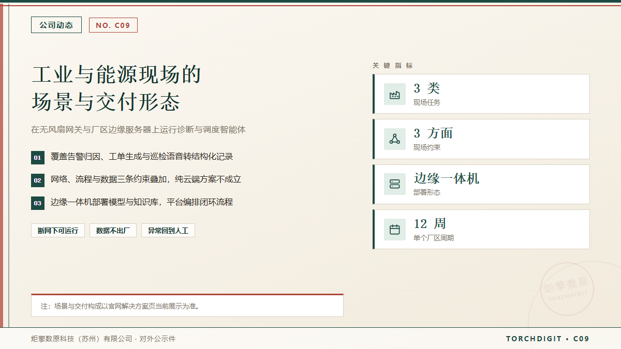Click the label 现场约束
This screenshot has width=621, height=349.
click(x=427, y=148)
